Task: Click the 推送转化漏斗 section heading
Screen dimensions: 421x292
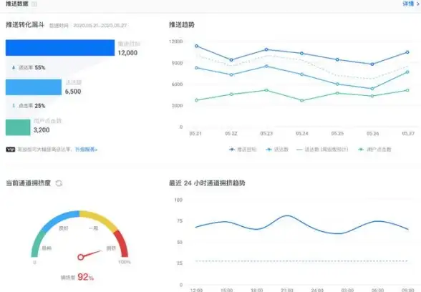Action: click(25, 24)
